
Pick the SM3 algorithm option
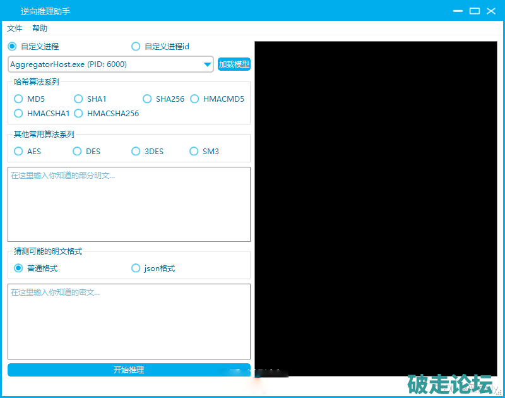[x=194, y=152]
